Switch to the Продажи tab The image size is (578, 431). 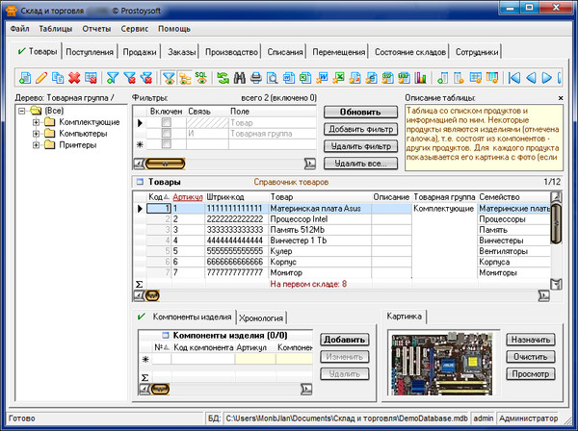point(142,51)
